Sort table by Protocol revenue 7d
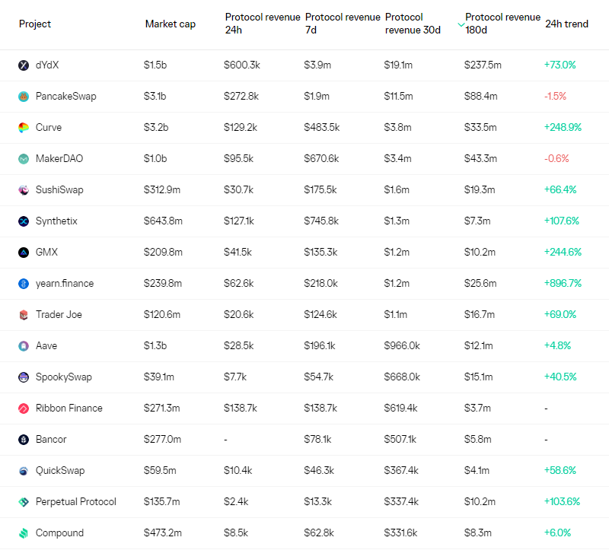This screenshot has width=609, height=550. coord(342,24)
